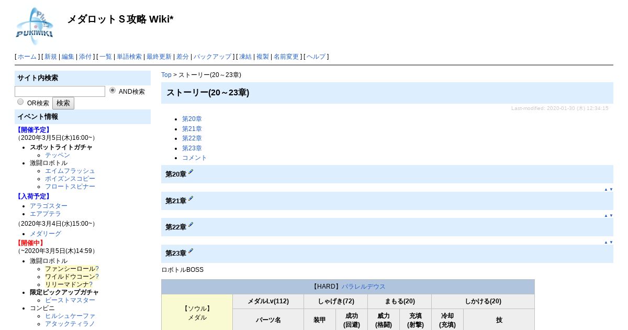Jump to 第20章 in contents list
Viewport: 628px width, 330px height.
click(192, 119)
